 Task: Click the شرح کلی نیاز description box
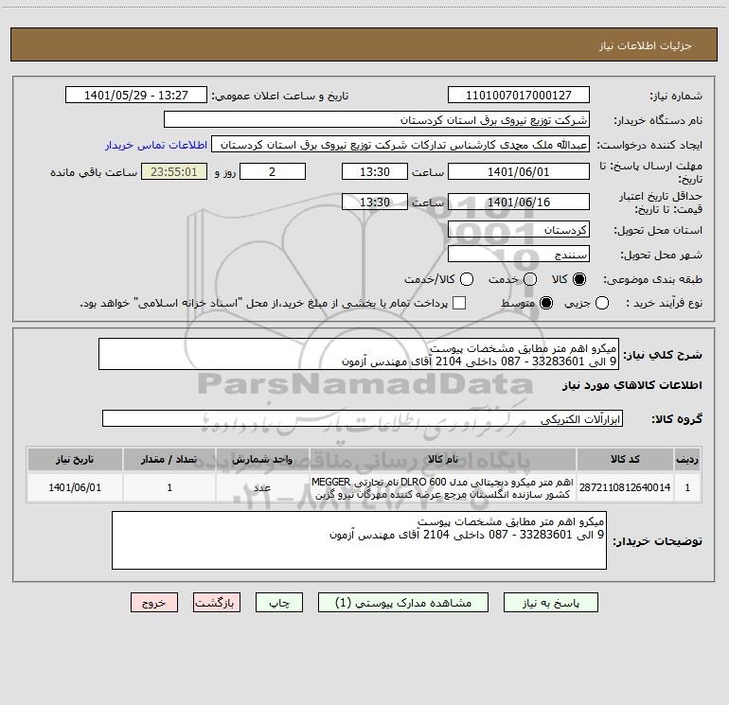click(x=359, y=354)
